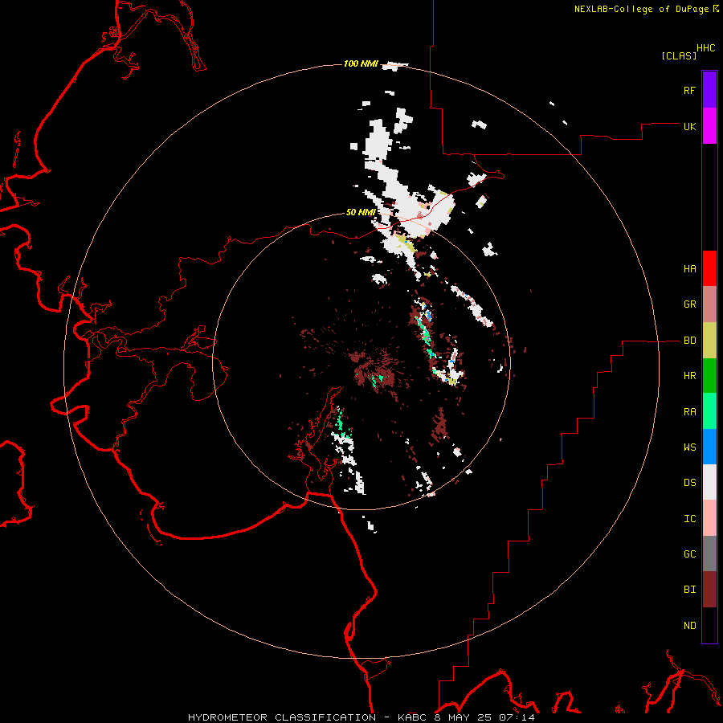
Task: Click the ND legend label
Action: [x=689, y=626]
